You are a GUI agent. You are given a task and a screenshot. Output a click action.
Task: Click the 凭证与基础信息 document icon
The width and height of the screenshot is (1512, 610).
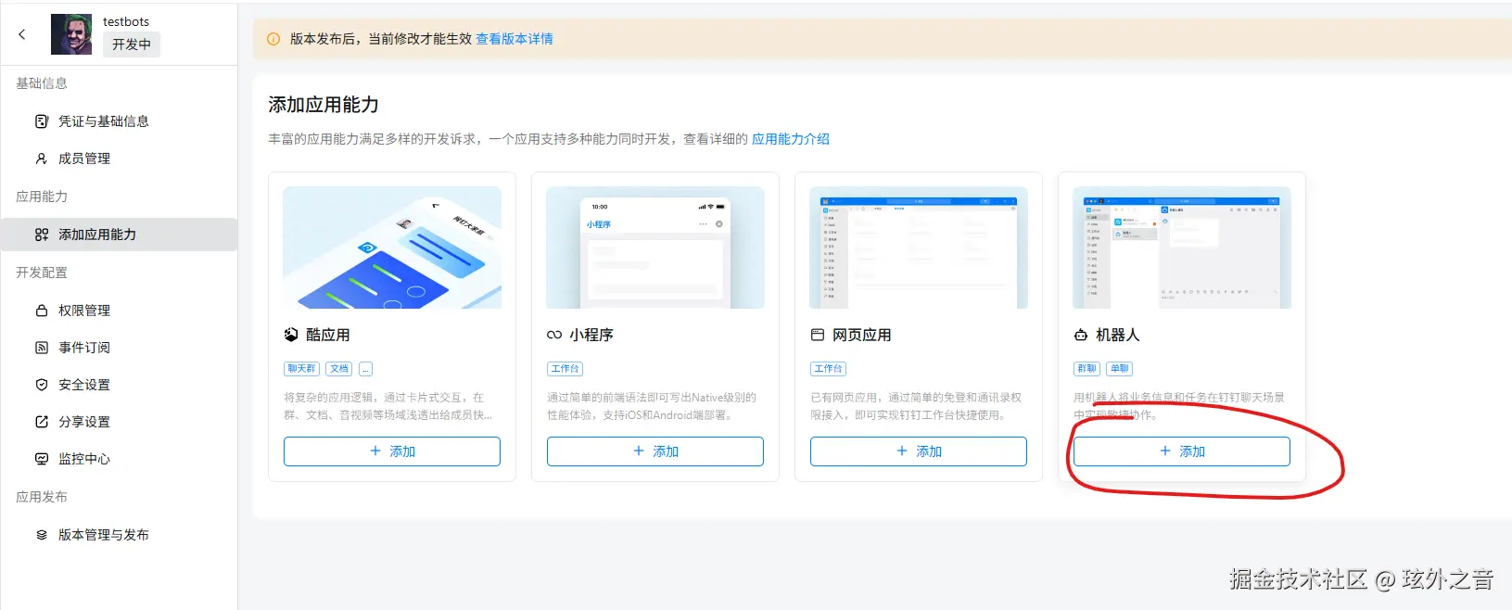click(x=42, y=121)
